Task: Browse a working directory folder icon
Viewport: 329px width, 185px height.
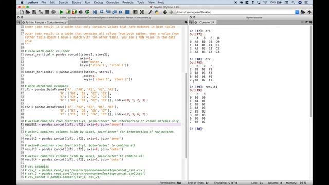Action: (303, 12)
